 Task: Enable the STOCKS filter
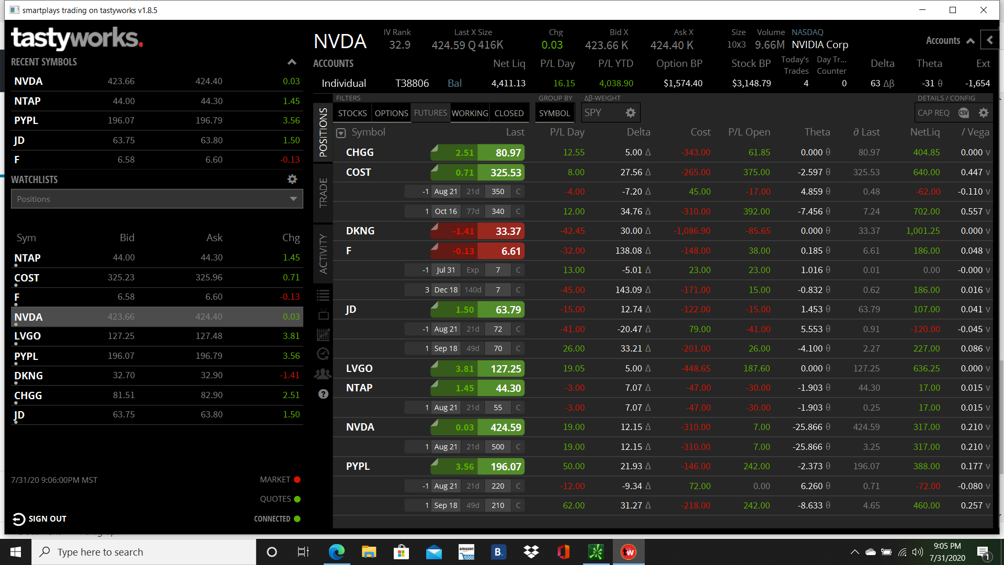tap(351, 112)
